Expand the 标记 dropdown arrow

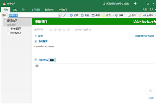pyautogui.click(x=113, y=15)
